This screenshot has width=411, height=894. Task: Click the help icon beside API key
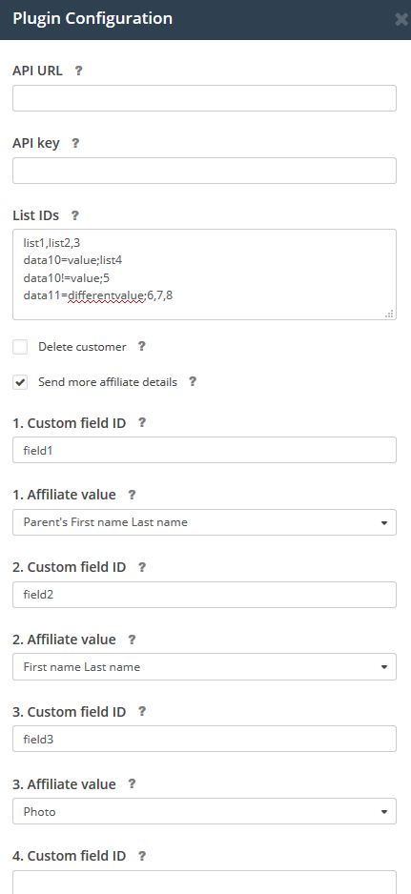[75, 143]
